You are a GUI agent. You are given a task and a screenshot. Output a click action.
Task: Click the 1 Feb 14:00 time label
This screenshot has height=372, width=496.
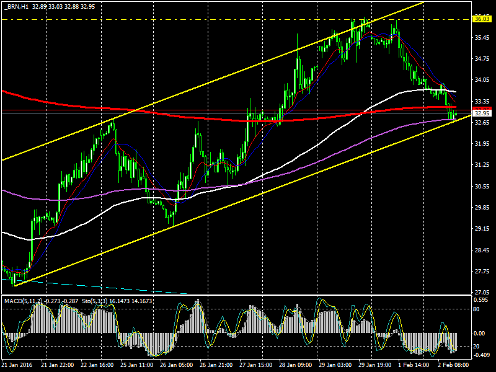(x=414, y=365)
